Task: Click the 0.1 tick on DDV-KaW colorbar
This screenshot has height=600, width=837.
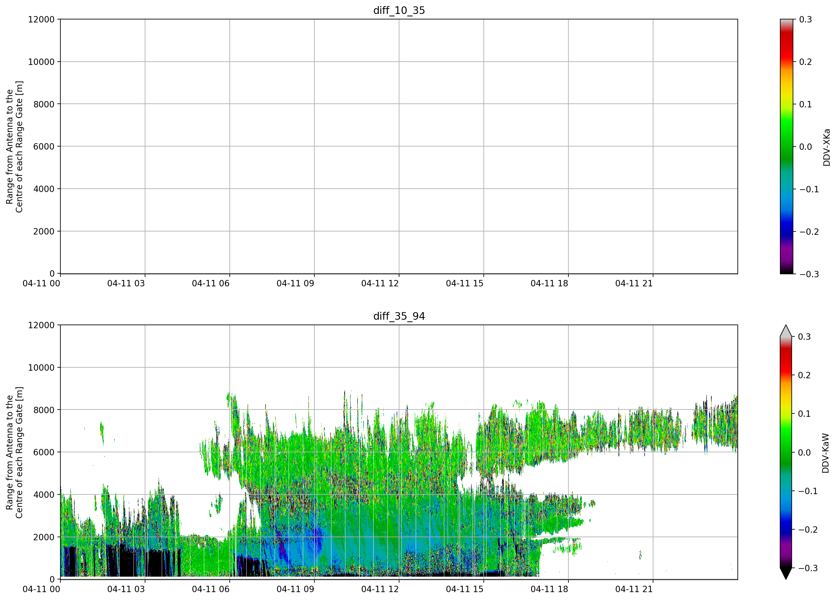Action: click(x=805, y=413)
